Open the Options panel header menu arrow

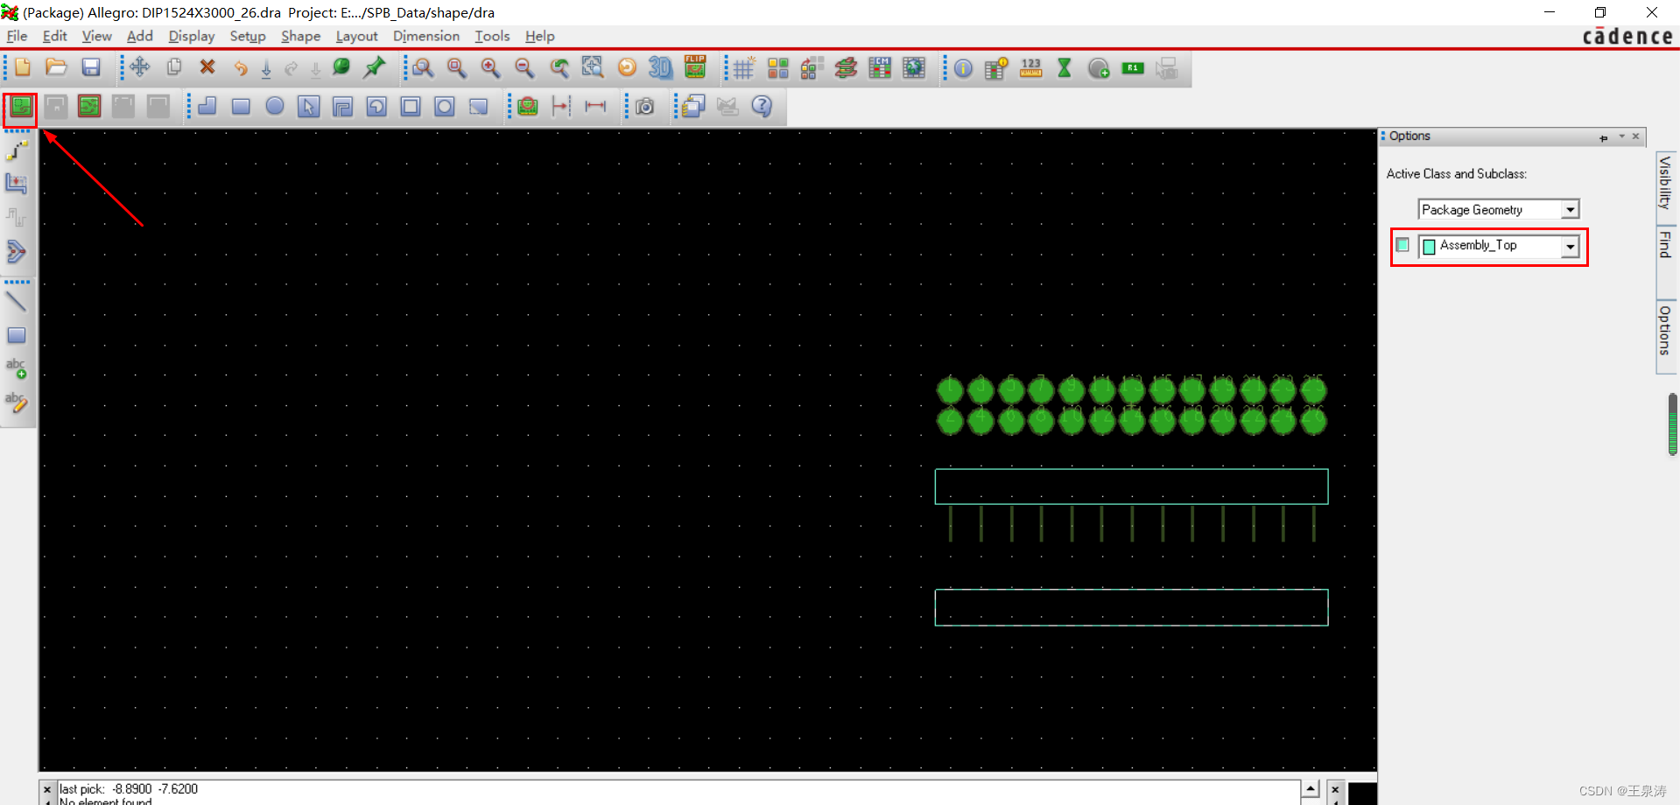1621,136
